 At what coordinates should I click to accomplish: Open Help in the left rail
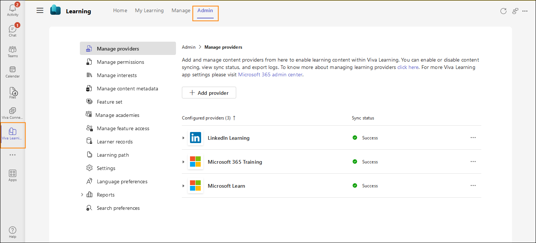[x=13, y=232]
